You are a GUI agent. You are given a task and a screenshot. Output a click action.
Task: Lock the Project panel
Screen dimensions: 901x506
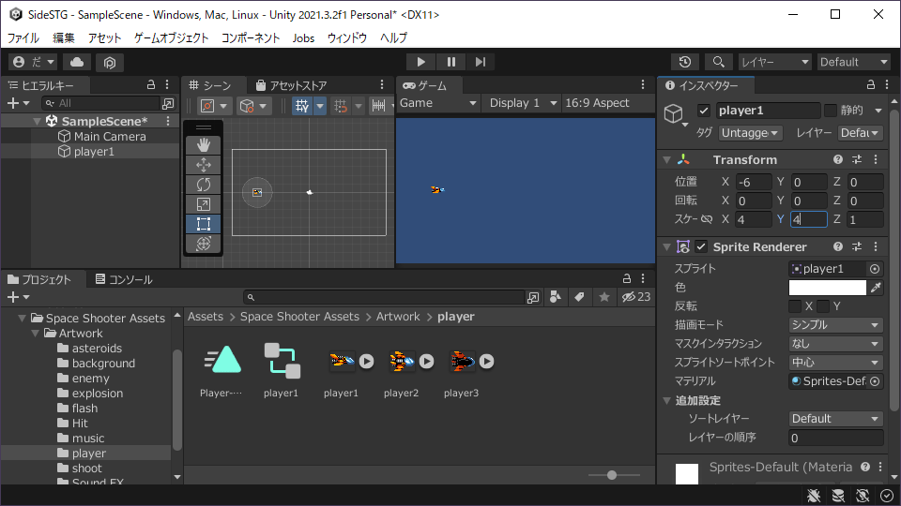627,278
